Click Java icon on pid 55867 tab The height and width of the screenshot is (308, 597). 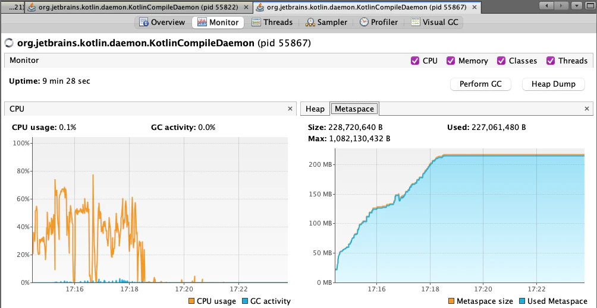pos(261,7)
